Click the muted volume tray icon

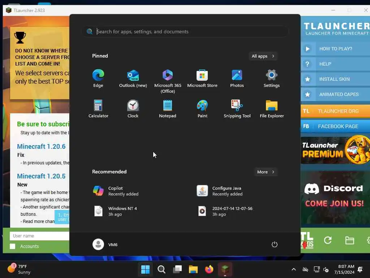[326, 269]
